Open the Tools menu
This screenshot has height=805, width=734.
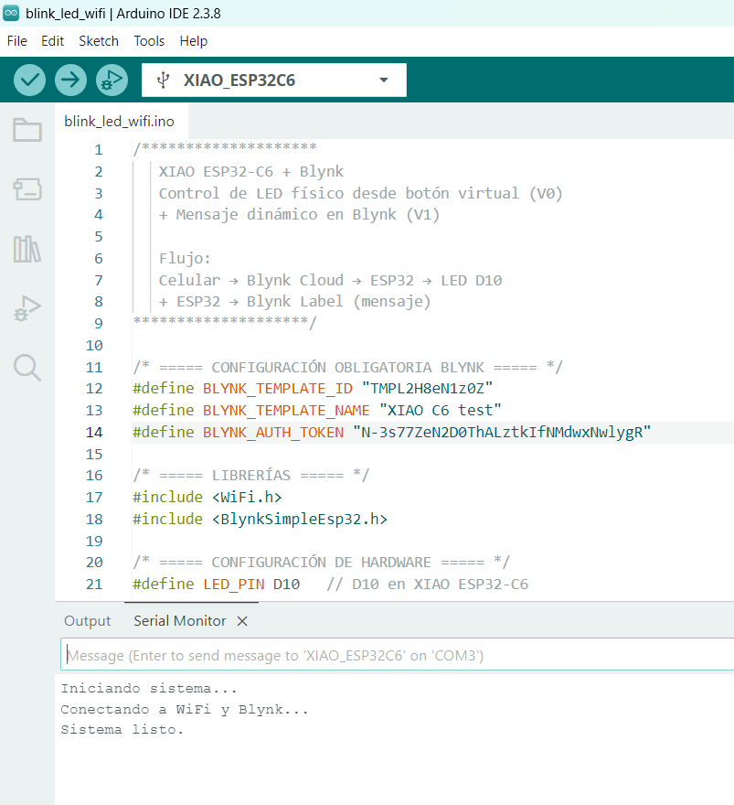coord(149,41)
